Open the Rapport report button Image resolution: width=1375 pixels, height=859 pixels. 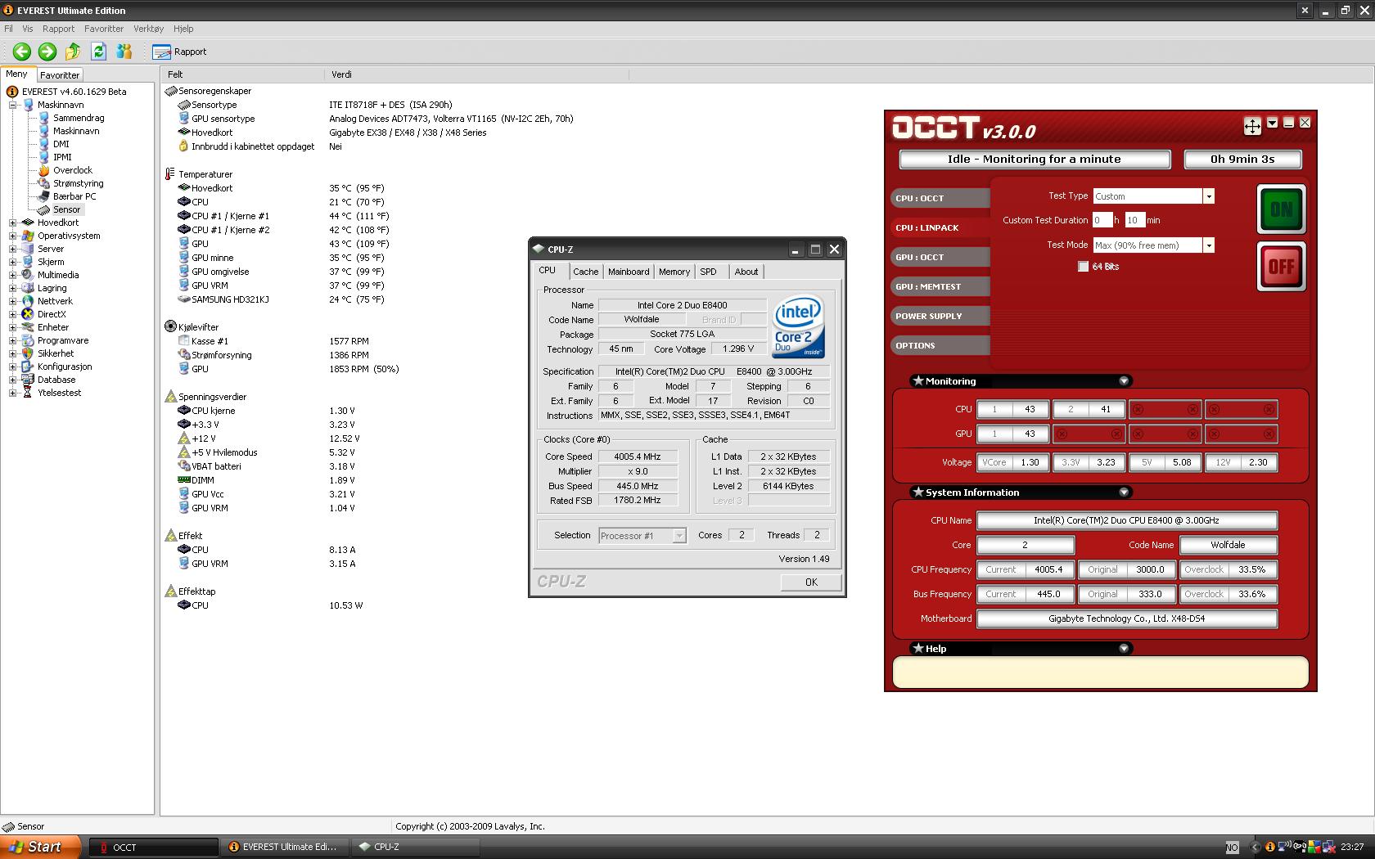point(180,52)
